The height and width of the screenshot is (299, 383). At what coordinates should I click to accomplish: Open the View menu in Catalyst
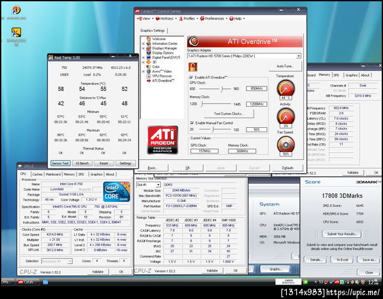[x=145, y=19]
